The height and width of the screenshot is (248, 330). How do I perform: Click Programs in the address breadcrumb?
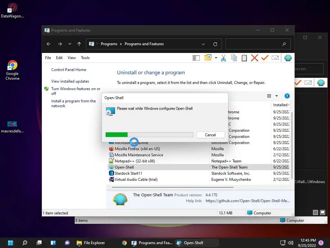pyautogui.click(x=109, y=44)
